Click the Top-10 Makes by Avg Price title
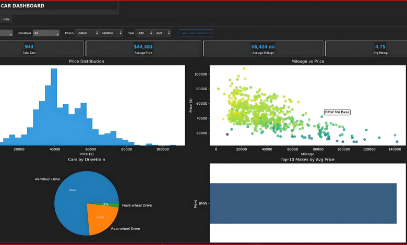The width and height of the screenshot is (407, 245). (307, 160)
